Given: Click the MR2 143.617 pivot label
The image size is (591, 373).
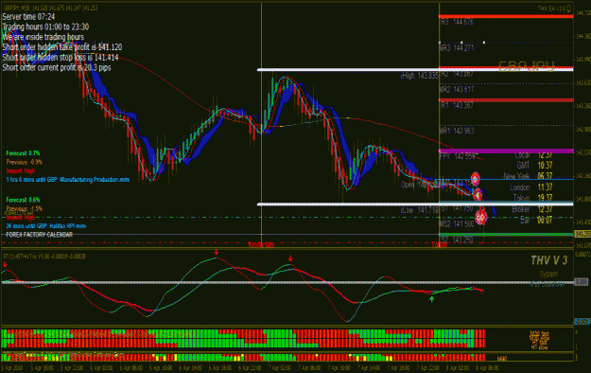Looking at the screenshot, I should click(x=457, y=90).
